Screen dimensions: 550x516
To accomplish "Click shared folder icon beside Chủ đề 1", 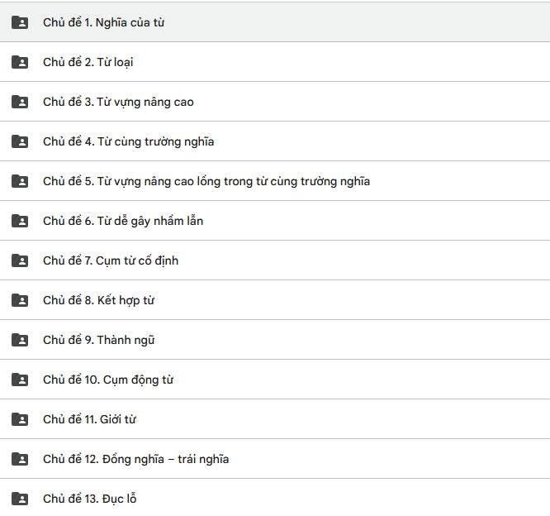I will coord(20,22).
